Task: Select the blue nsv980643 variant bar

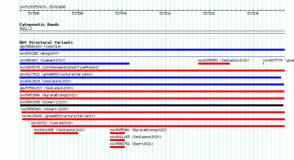Action: (x=74, y=64)
